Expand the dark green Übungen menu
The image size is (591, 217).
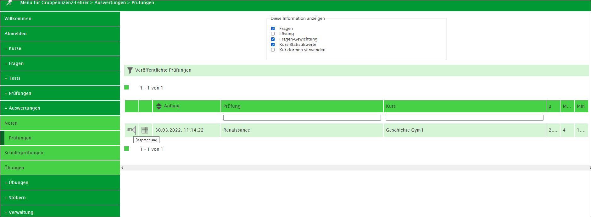(x=60, y=182)
